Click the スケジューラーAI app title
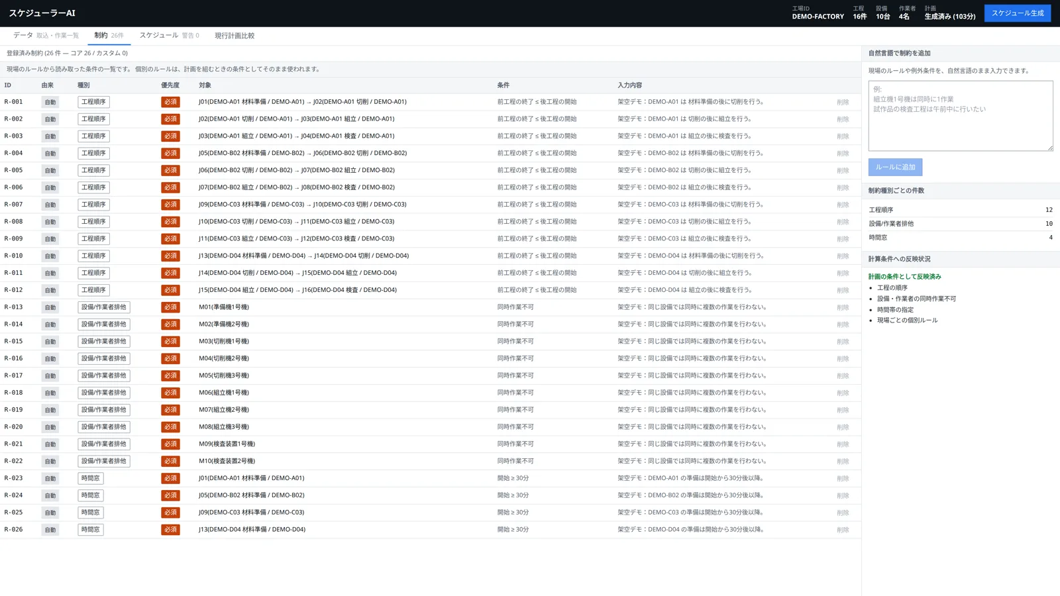This screenshot has width=1060, height=596. [42, 13]
